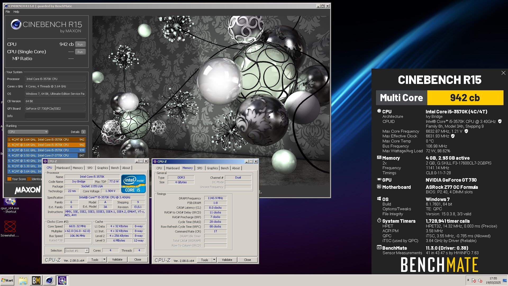Switch to SPD tab in CPU-Z Processor window
The width and height of the screenshot is (508, 286).
click(90, 168)
